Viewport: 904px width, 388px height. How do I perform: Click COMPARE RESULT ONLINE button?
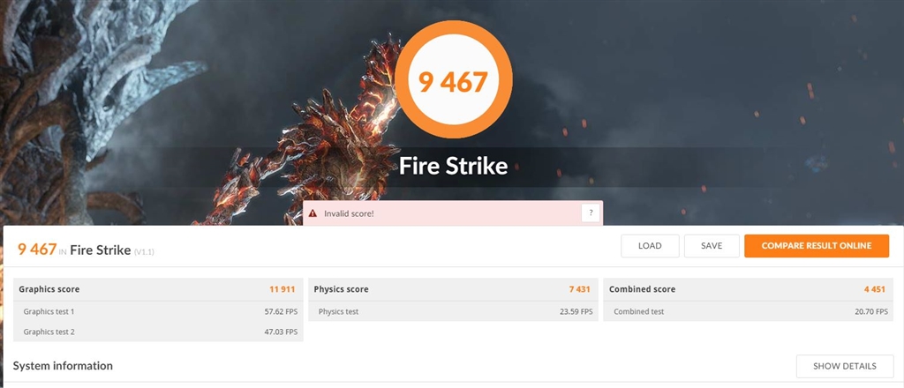pos(817,246)
